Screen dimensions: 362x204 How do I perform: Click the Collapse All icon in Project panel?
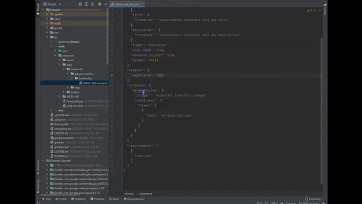point(92,4)
